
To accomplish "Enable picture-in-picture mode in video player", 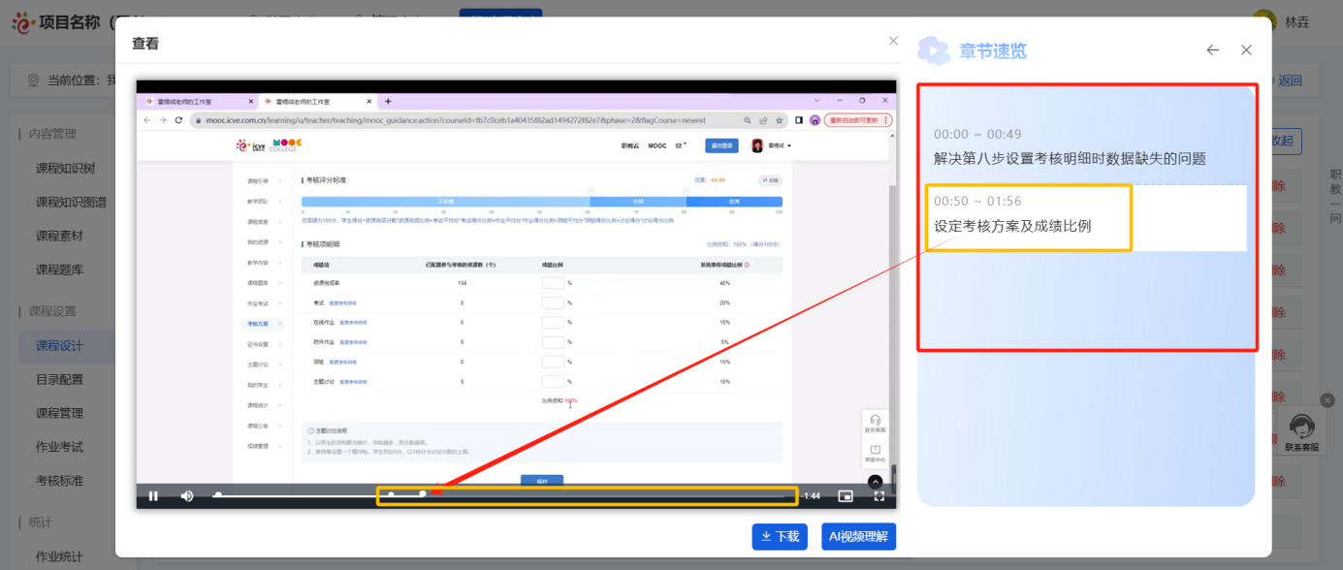I will [x=846, y=495].
